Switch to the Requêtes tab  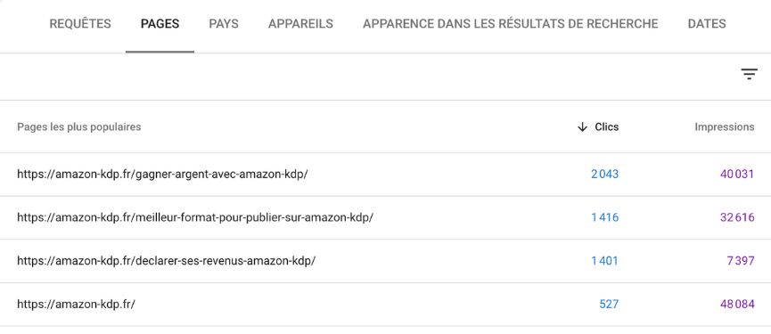pyautogui.click(x=80, y=23)
